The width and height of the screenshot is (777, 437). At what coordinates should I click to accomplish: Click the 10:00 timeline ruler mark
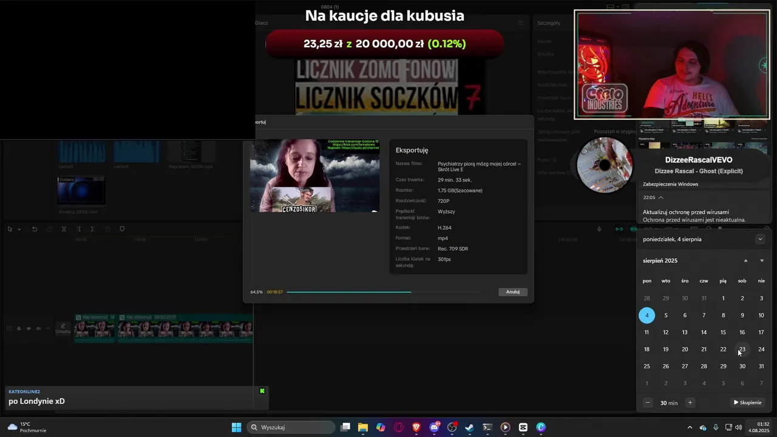click(140, 240)
